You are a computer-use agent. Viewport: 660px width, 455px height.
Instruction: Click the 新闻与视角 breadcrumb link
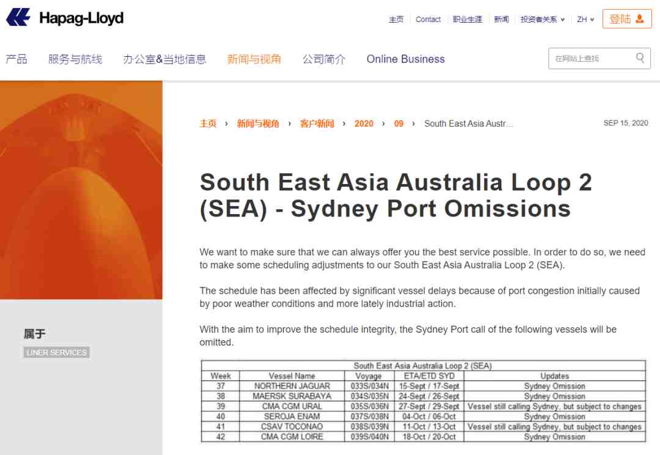point(258,124)
